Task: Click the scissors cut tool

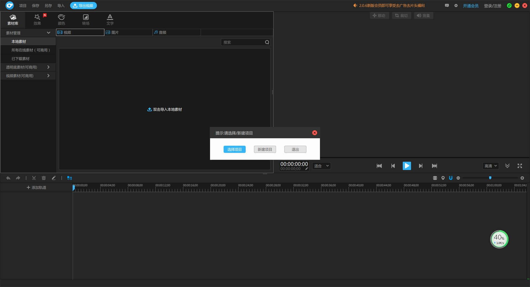Action: [x=34, y=178]
